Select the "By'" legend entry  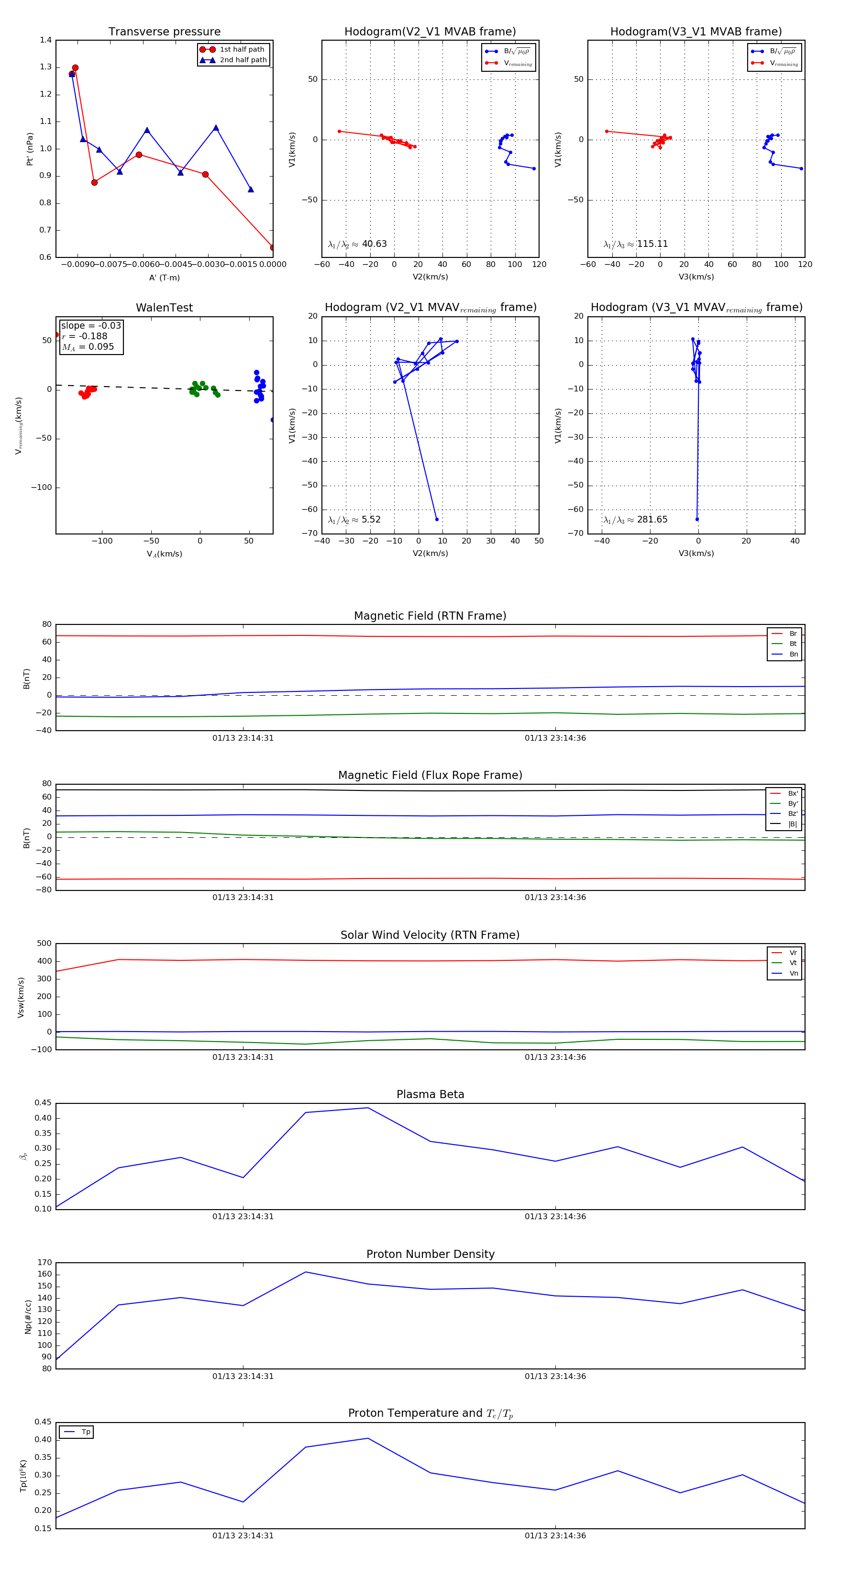point(784,803)
